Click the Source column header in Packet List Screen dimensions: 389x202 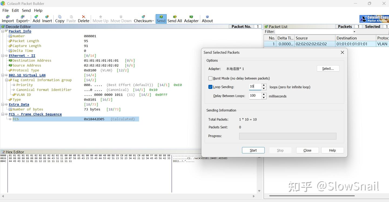[x=314, y=38]
